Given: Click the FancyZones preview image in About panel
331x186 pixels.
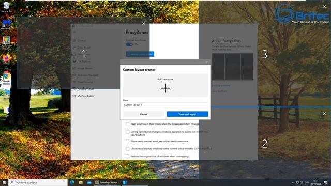Looking at the screenshot, I should [233, 67].
